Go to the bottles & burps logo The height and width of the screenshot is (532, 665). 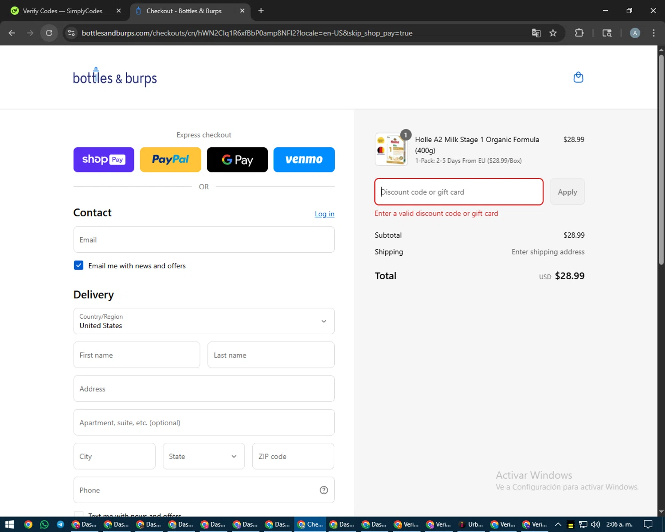pyautogui.click(x=115, y=77)
